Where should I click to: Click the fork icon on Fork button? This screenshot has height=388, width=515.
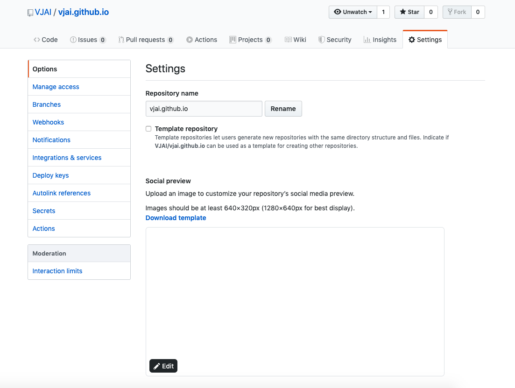(x=450, y=12)
